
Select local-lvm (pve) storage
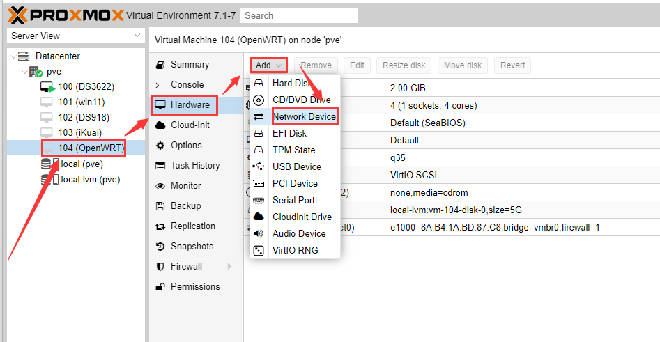coord(90,180)
